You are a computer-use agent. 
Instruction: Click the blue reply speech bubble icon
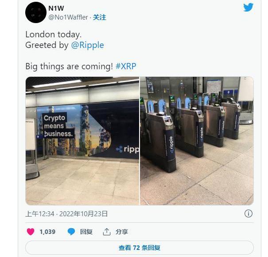pyautogui.click(x=71, y=232)
